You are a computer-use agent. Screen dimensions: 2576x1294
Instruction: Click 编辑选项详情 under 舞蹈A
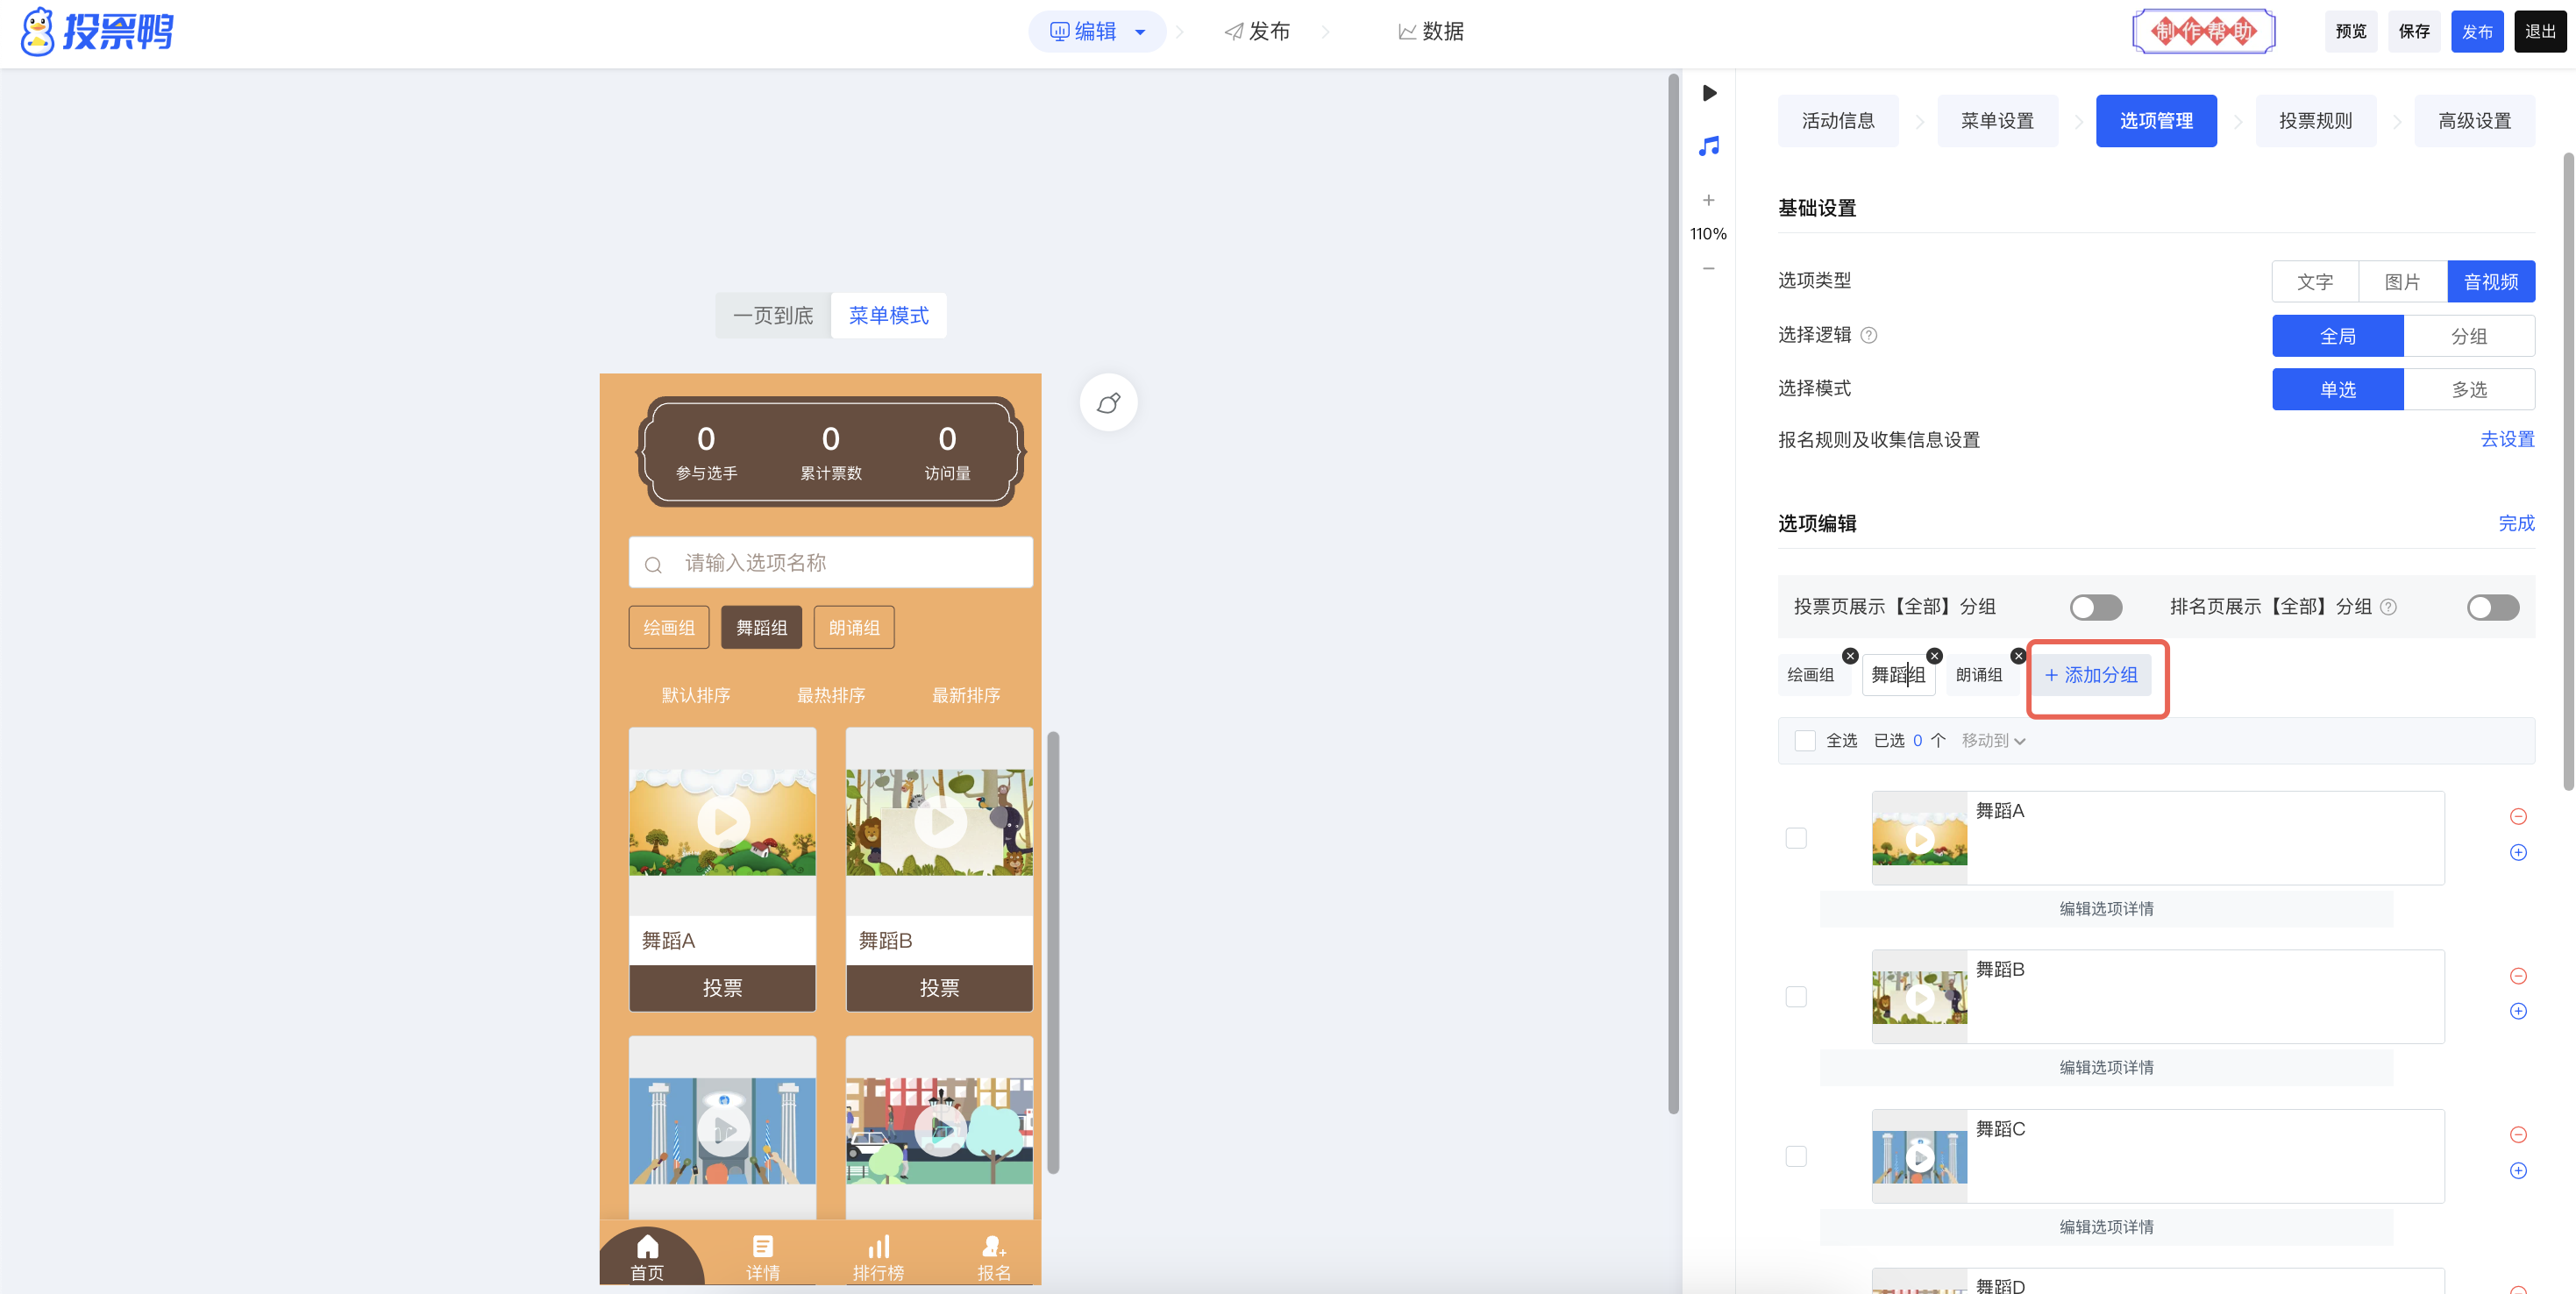coord(2106,909)
